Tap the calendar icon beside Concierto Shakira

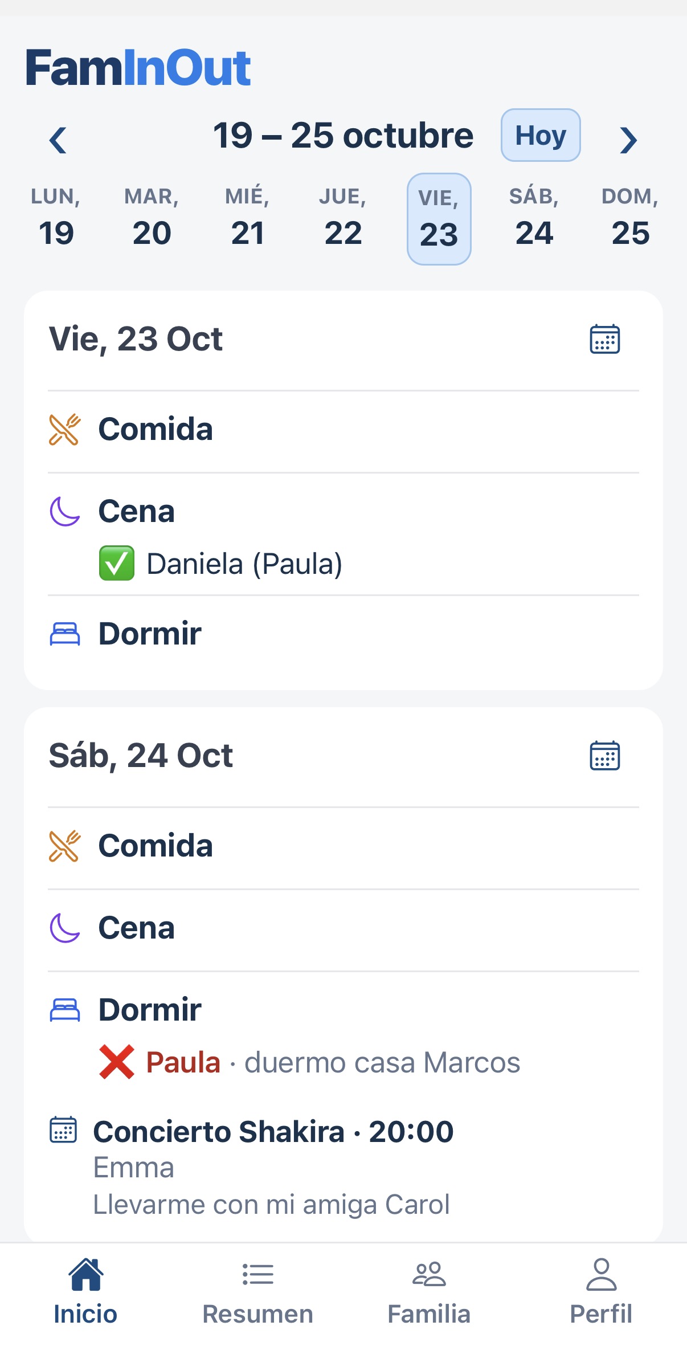[63, 1129]
